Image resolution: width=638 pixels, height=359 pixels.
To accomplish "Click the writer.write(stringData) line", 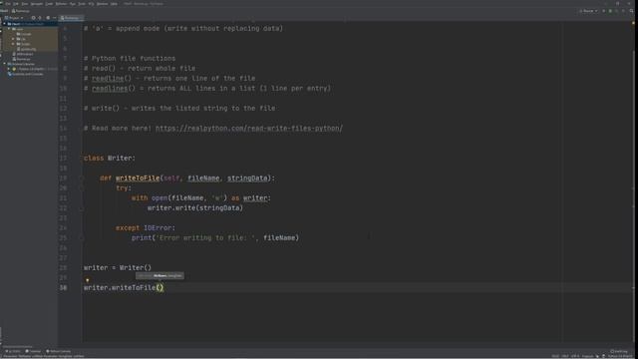I will (x=195, y=208).
